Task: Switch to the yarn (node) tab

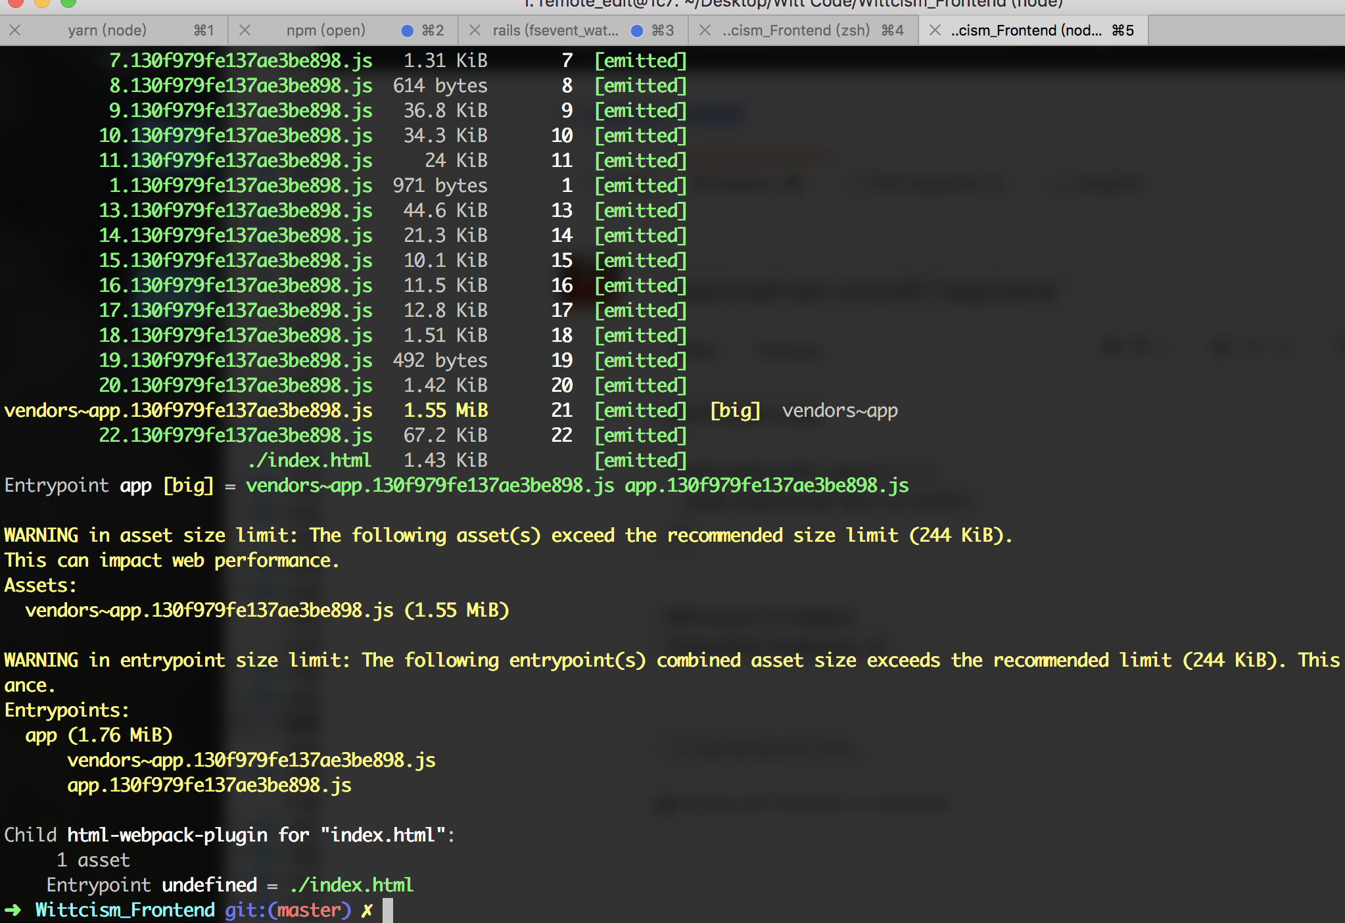Action: click(107, 30)
